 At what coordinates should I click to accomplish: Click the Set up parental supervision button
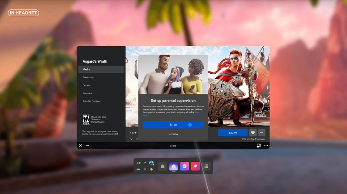tap(173, 125)
